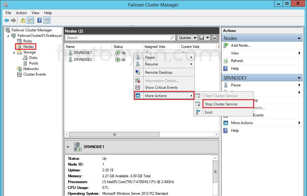Click the details pane vertical scrollbar thumb
307x196 pixels.
215,172
